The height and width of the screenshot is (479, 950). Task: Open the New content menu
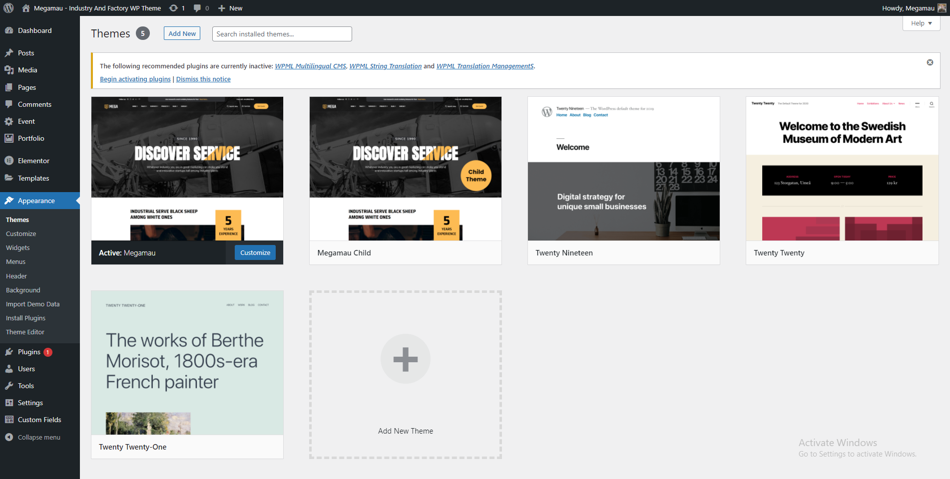(x=230, y=8)
